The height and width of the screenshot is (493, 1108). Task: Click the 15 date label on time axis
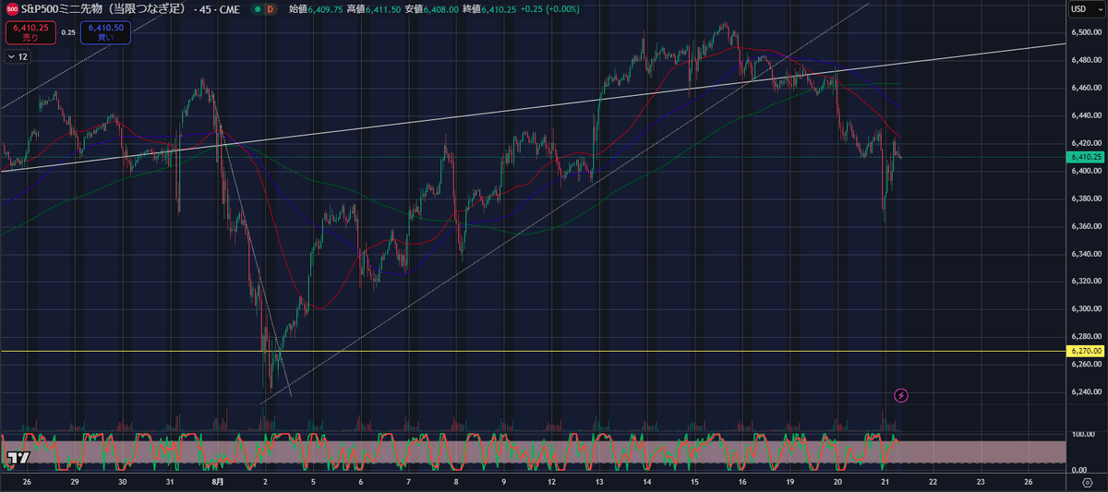694,482
